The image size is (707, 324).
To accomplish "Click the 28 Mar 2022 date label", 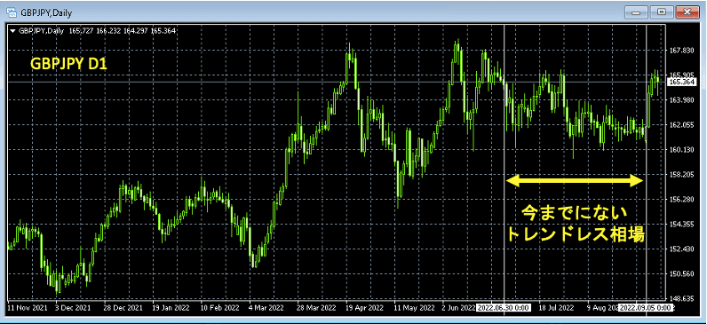I will (316, 308).
